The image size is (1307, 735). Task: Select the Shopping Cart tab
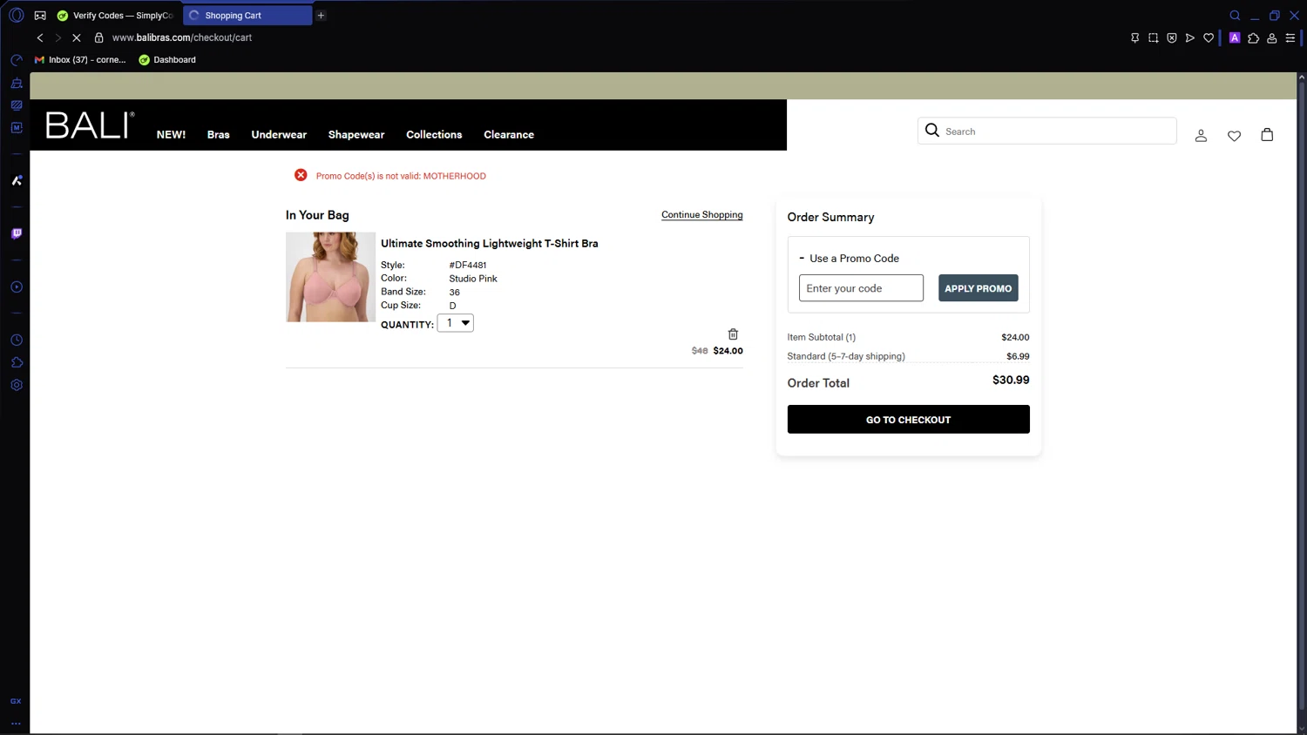[247, 16]
